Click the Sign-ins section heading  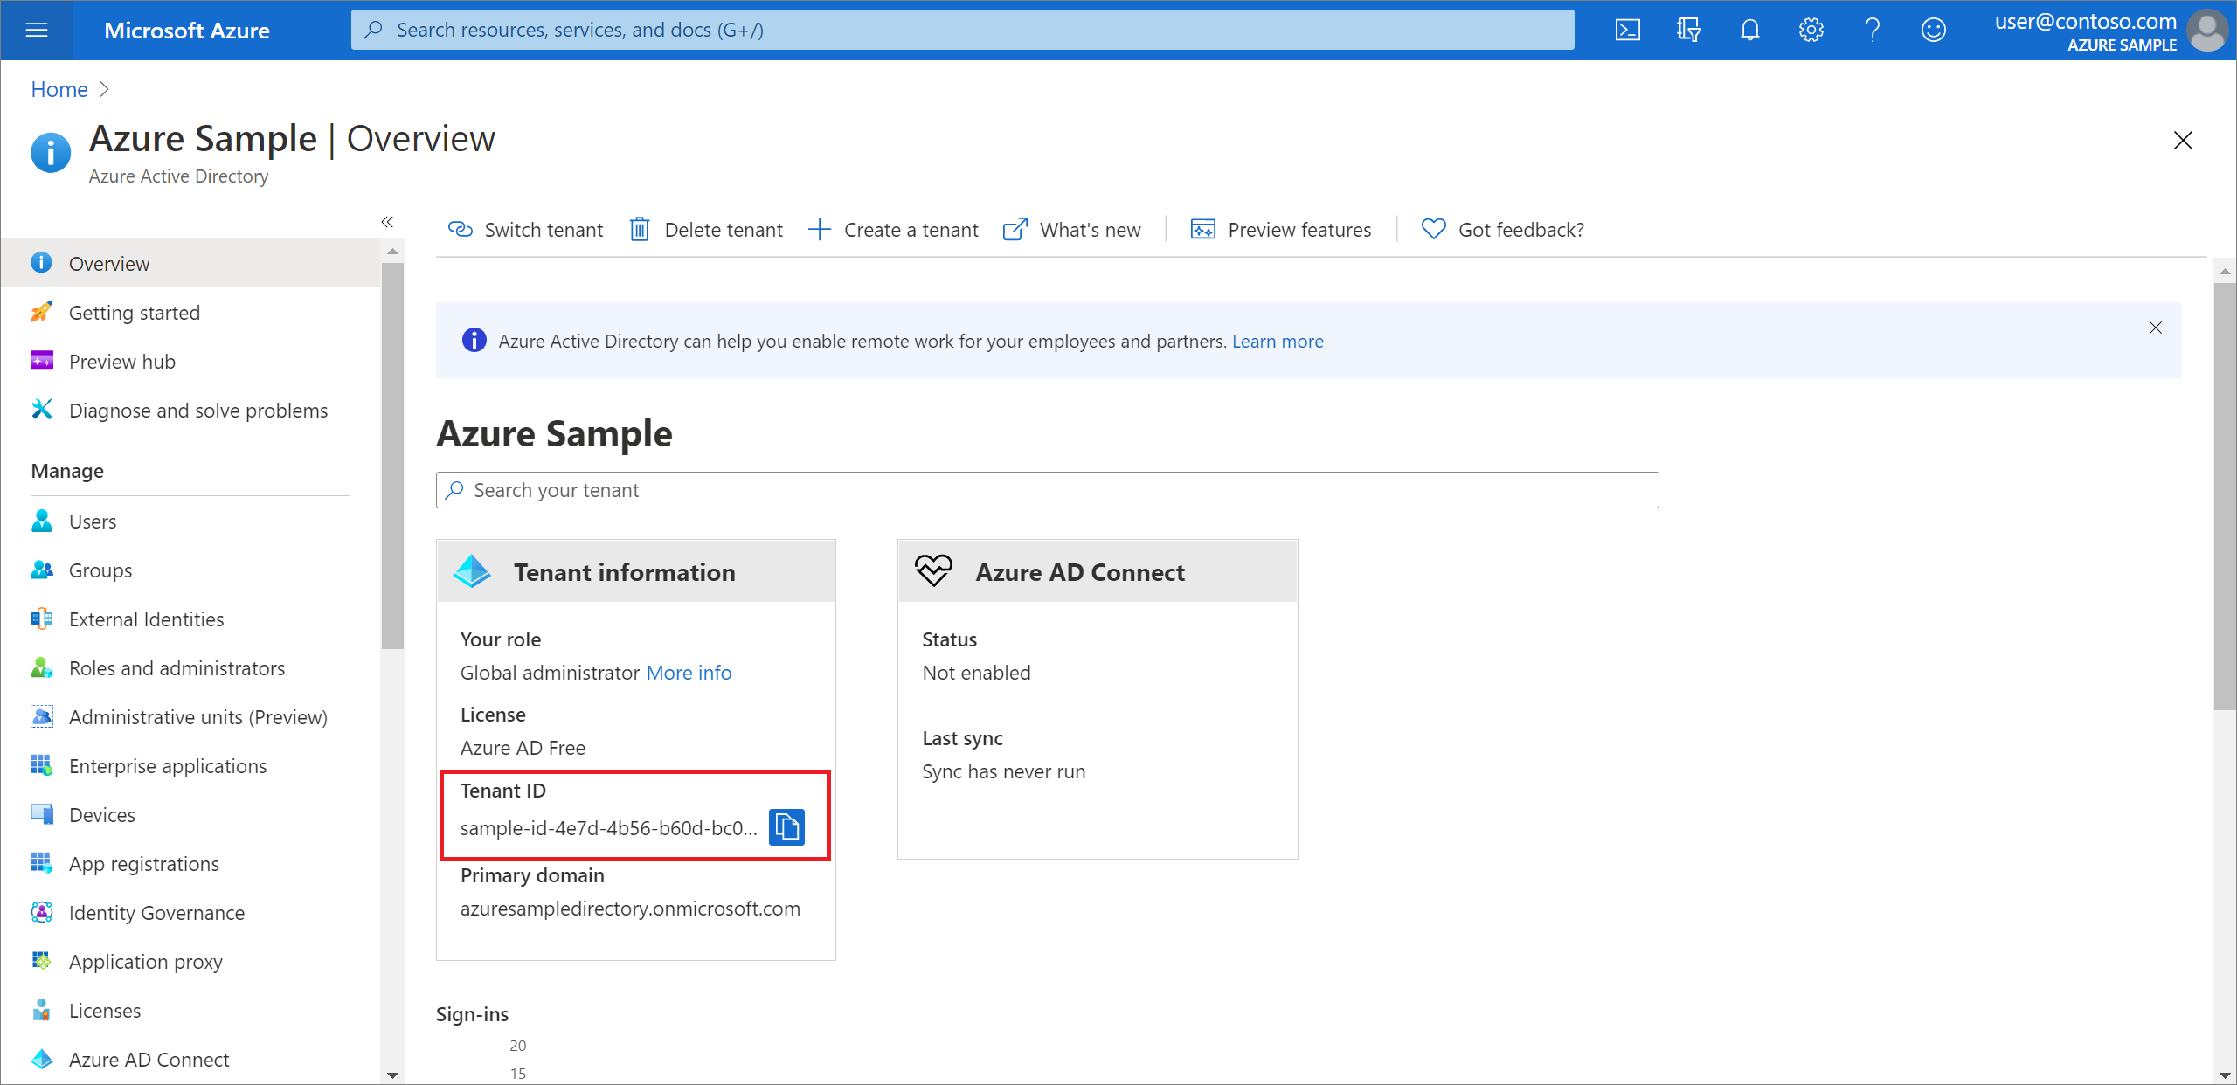click(472, 1013)
